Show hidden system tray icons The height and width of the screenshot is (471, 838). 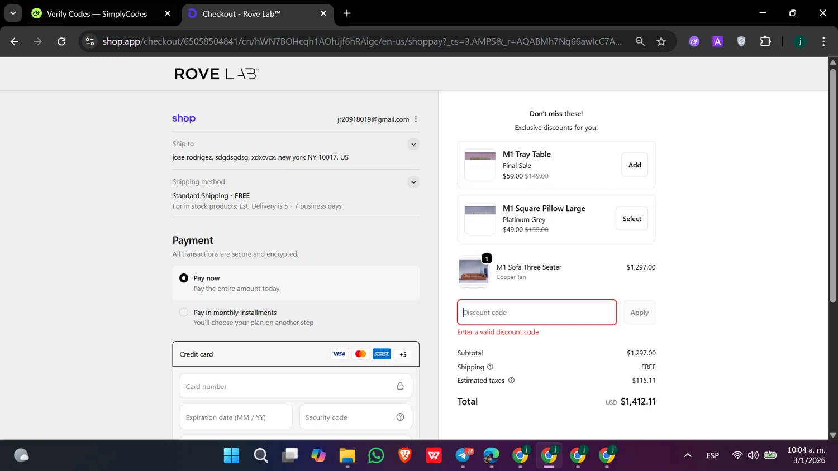point(688,455)
